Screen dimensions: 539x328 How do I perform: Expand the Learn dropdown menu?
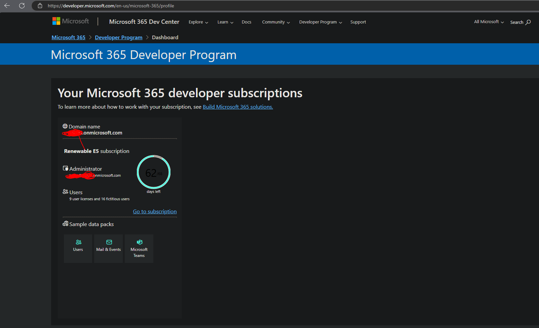click(x=225, y=22)
